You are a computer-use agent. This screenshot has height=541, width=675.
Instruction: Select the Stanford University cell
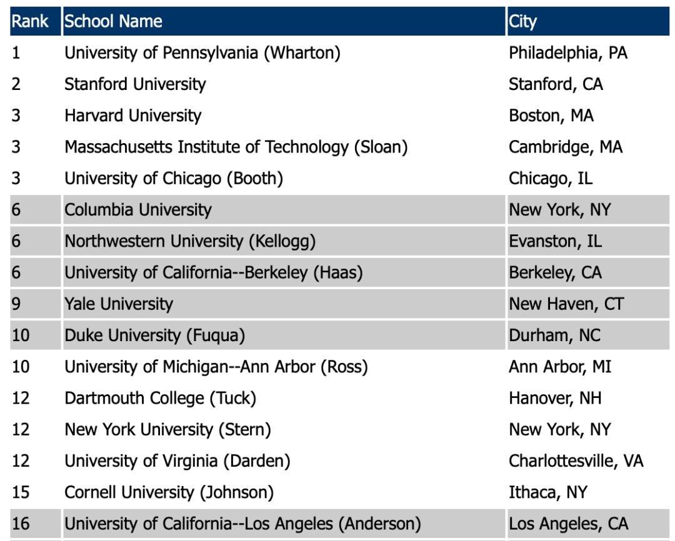135,84
